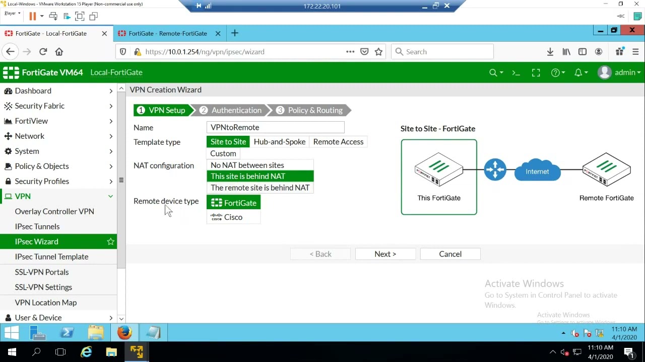645x362 pixels.
Task: Open a new Firefox tab
Action: click(x=234, y=33)
